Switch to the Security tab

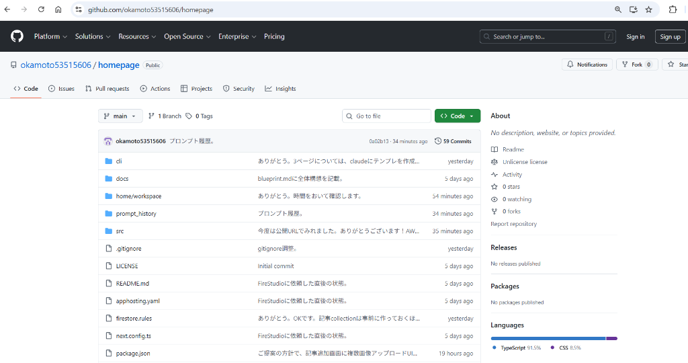coord(239,89)
